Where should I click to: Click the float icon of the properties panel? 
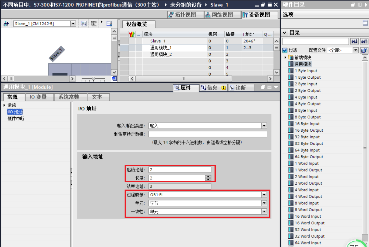[x=263, y=87]
